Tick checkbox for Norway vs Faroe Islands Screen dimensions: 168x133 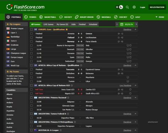[x=32, y=42]
